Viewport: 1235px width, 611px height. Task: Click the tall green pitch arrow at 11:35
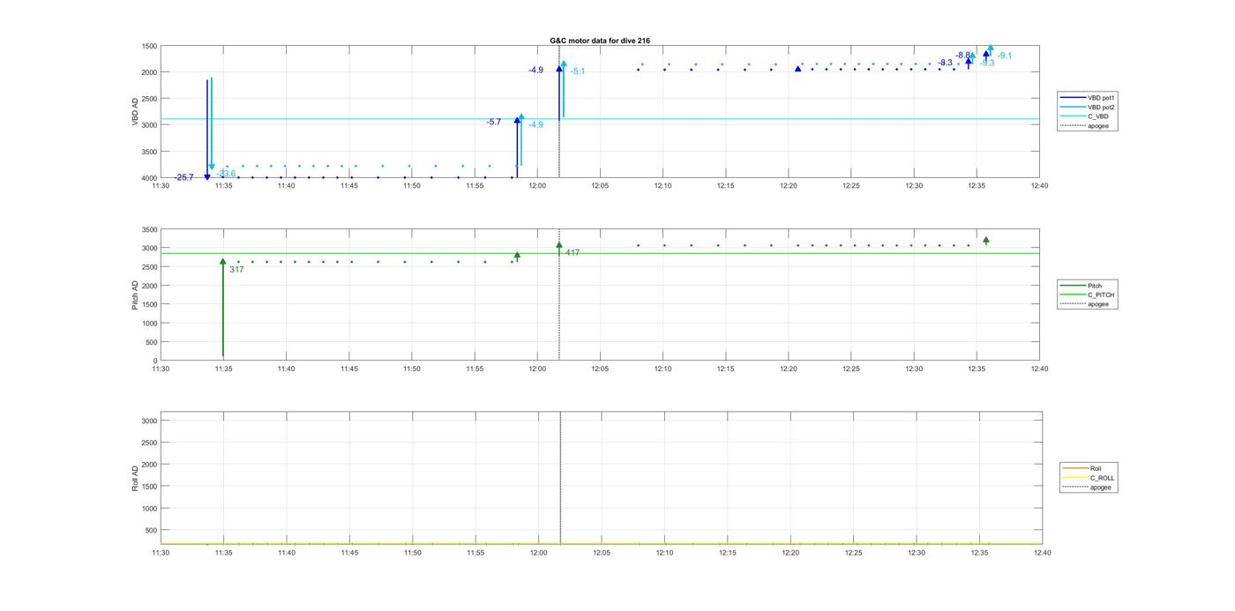pos(223,308)
